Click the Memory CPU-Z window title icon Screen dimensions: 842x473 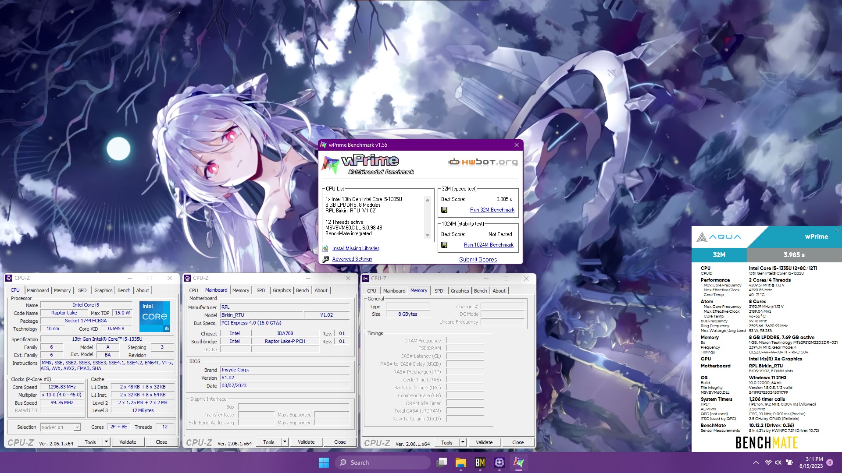365,279
